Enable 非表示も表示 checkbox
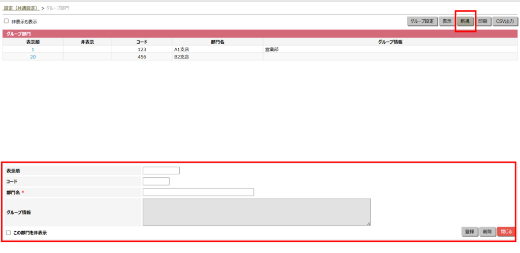The width and height of the screenshot is (520, 253). click(x=7, y=21)
